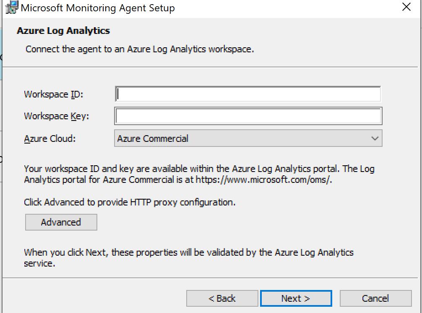Click into the Workspace Key text box
Viewport: 422px width, 313px height.
pos(248,116)
